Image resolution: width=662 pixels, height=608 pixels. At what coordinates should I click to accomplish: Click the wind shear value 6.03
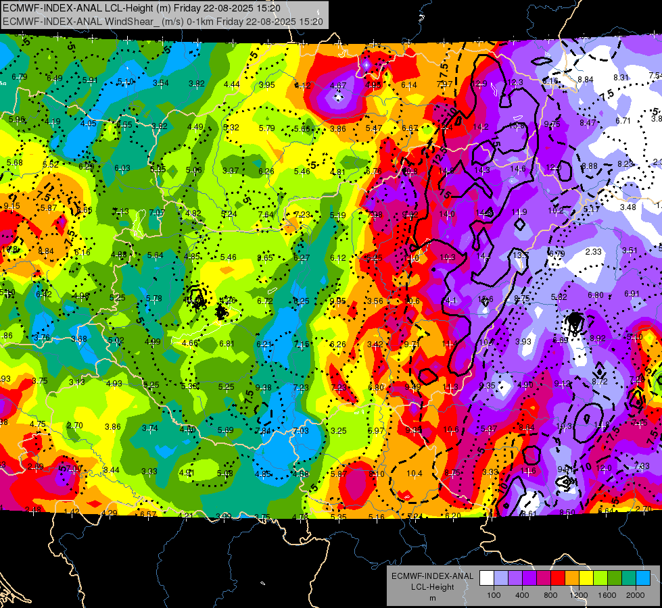122,168
